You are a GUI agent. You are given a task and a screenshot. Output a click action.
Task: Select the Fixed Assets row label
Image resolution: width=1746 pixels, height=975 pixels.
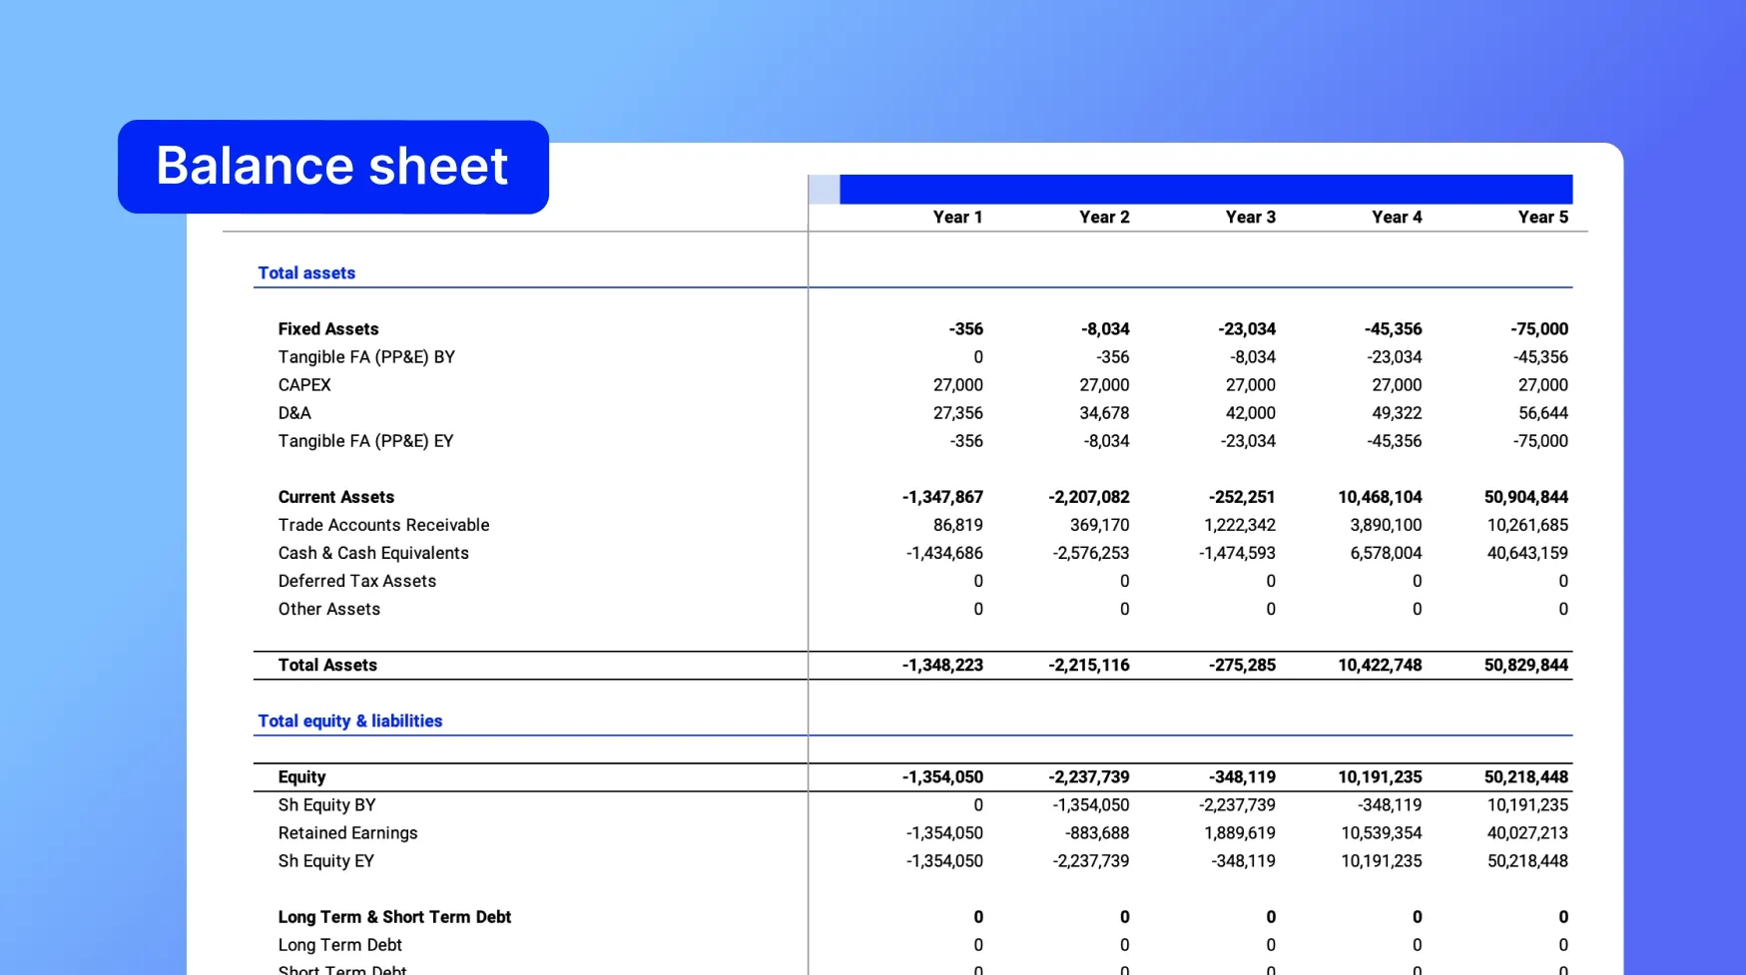pos(328,329)
